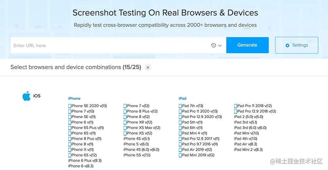Toggle iPad Mini 2019 v(12) selection

click(198, 155)
